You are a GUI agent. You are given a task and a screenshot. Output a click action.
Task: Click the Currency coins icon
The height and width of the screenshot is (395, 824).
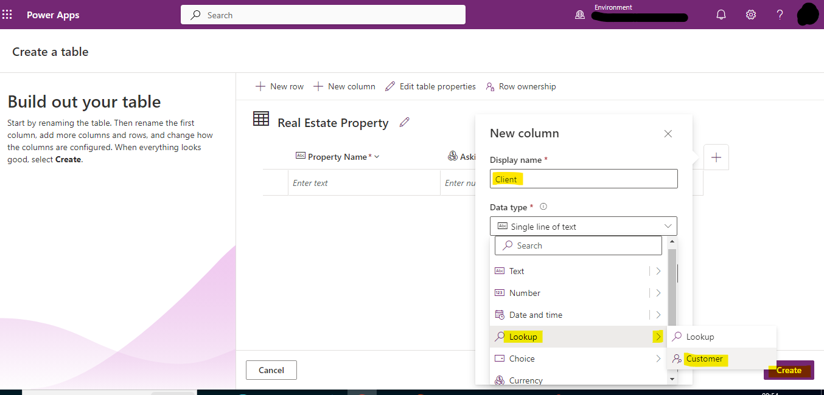point(500,380)
